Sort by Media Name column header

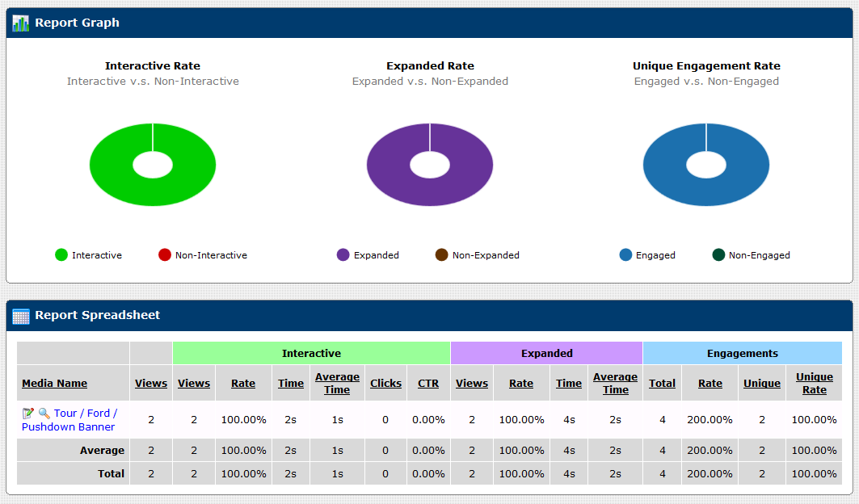tap(54, 384)
